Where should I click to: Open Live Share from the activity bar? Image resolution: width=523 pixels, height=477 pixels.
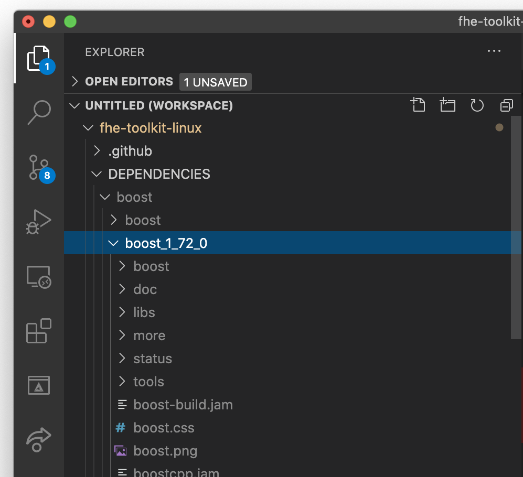point(39,439)
